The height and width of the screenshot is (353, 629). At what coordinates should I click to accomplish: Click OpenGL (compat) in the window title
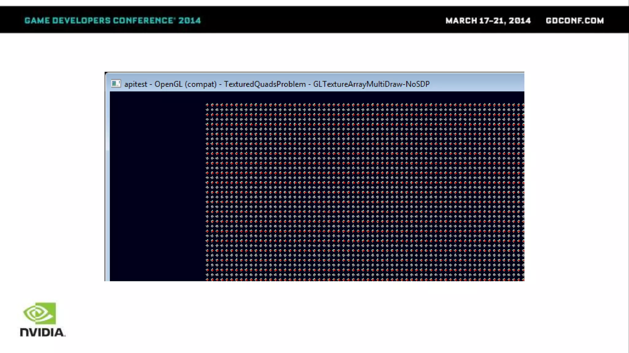tap(186, 84)
